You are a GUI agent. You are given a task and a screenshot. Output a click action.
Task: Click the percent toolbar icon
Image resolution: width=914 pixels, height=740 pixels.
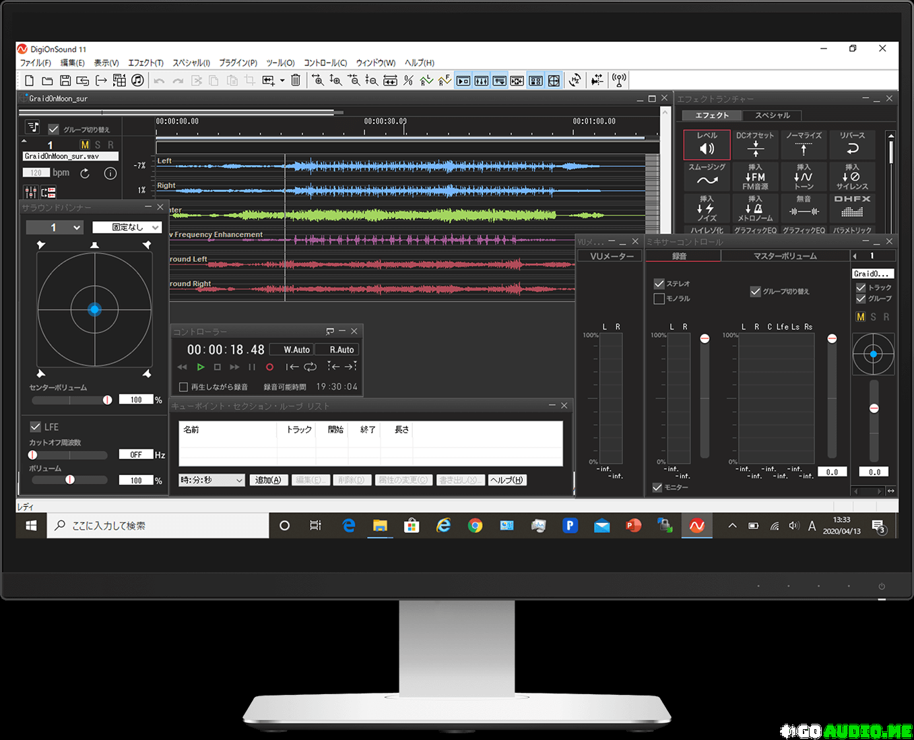coord(408,81)
